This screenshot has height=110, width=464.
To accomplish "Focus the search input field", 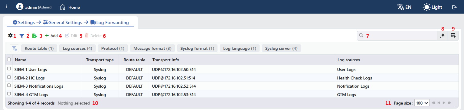I will pos(397,35).
